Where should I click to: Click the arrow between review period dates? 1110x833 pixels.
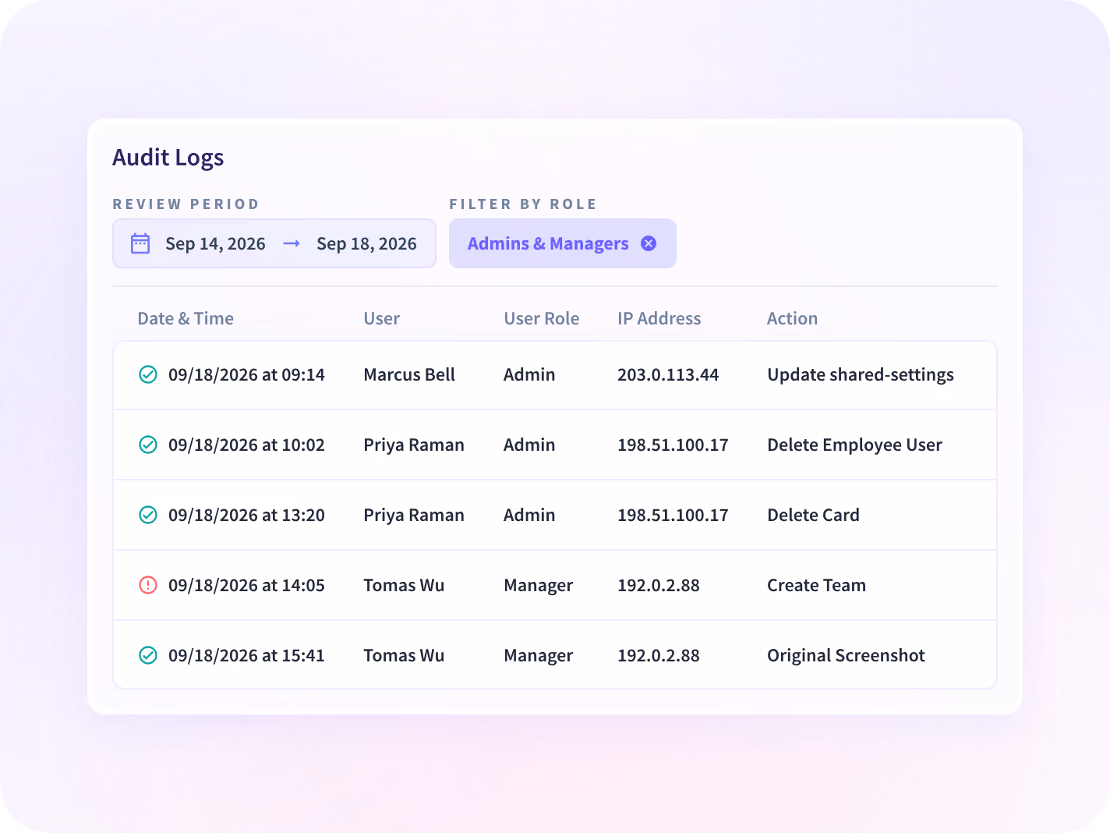click(x=292, y=244)
